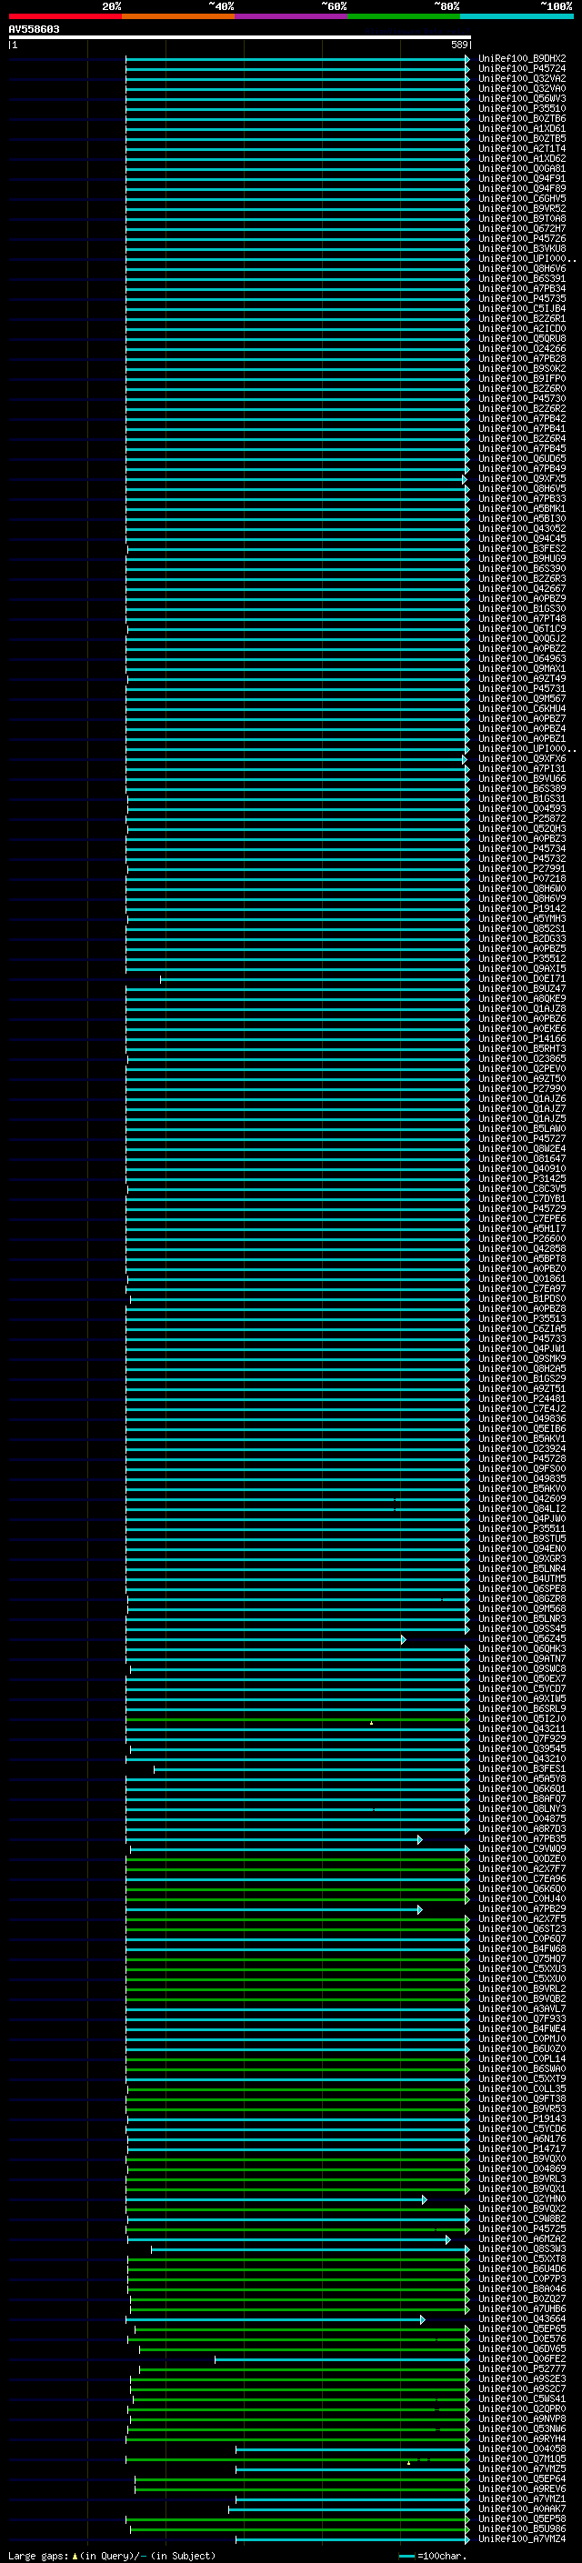Click the UniRef100_B3FES1 entry
This screenshot has height=2563, width=582.
click(x=522, y=1769)
